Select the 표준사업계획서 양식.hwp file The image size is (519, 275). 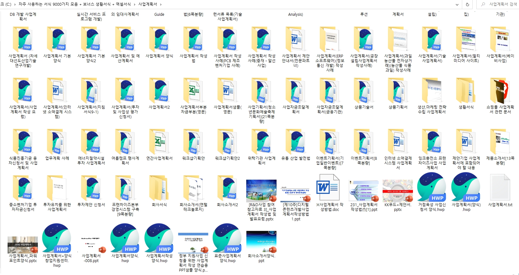coord(227,238)
